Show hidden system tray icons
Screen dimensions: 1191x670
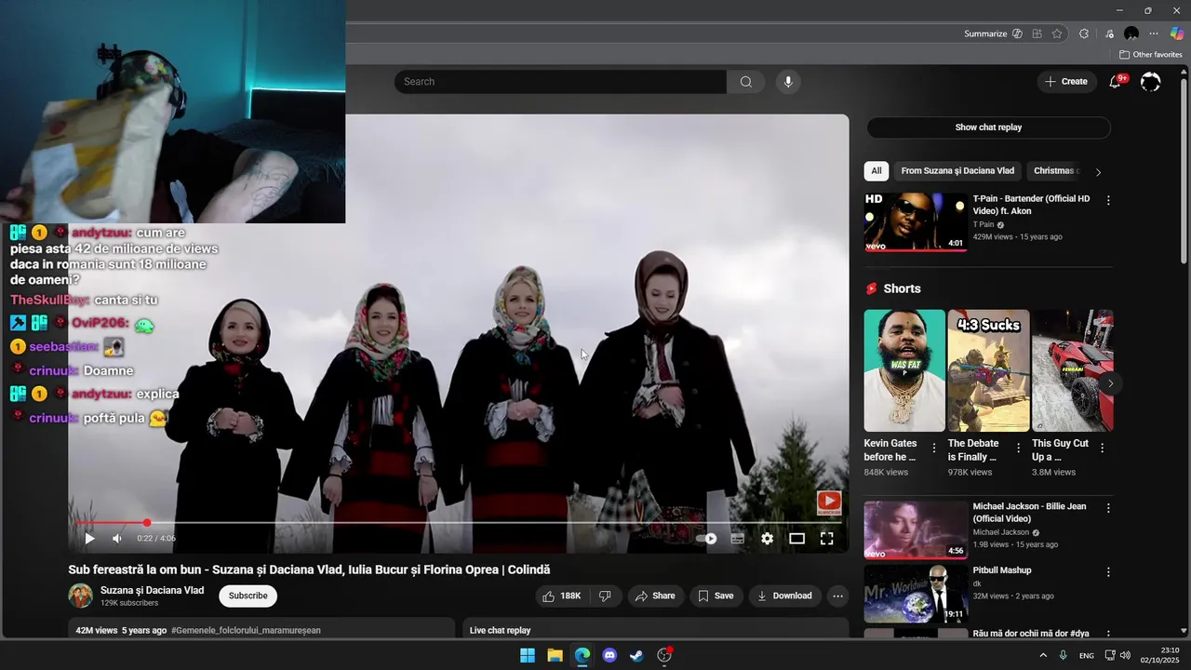(1041, 655)
